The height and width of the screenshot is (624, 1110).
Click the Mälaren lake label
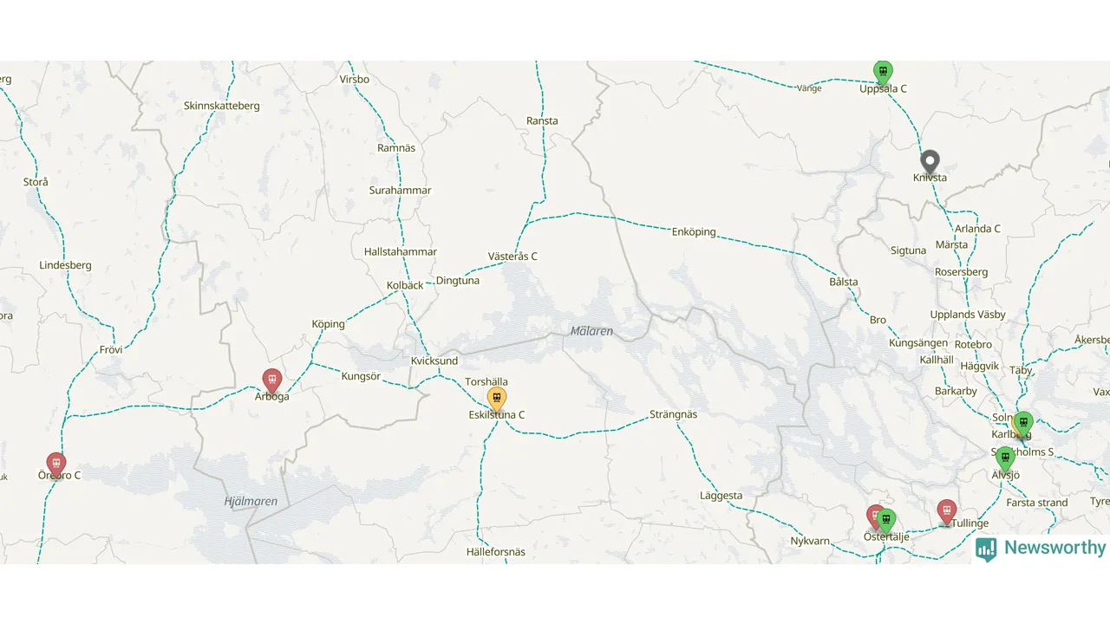pyautogui.click(x=591, y=331)
